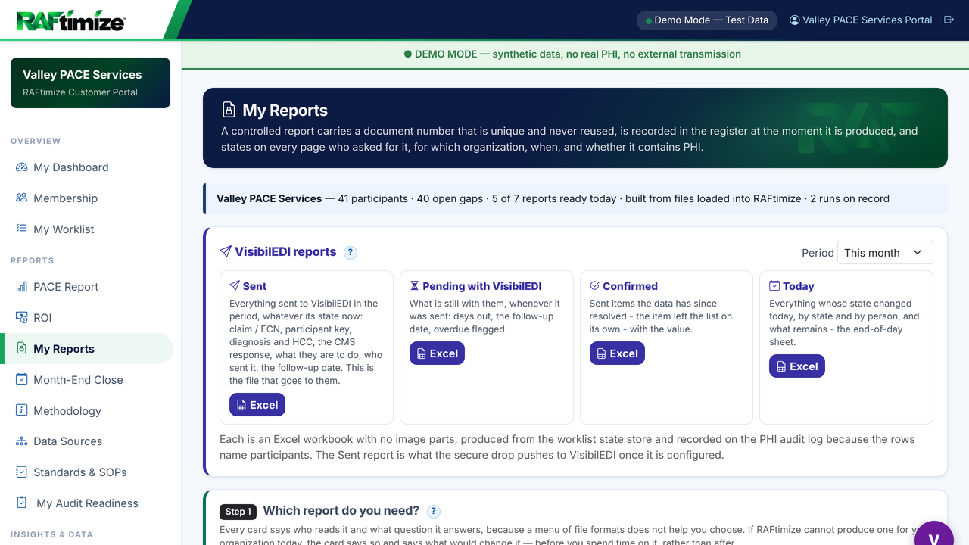The width and height of the screenshot is (969, 545).
Task: Select My Reports sidebar item
Action: pyautogui.click(x=86, y=349)
